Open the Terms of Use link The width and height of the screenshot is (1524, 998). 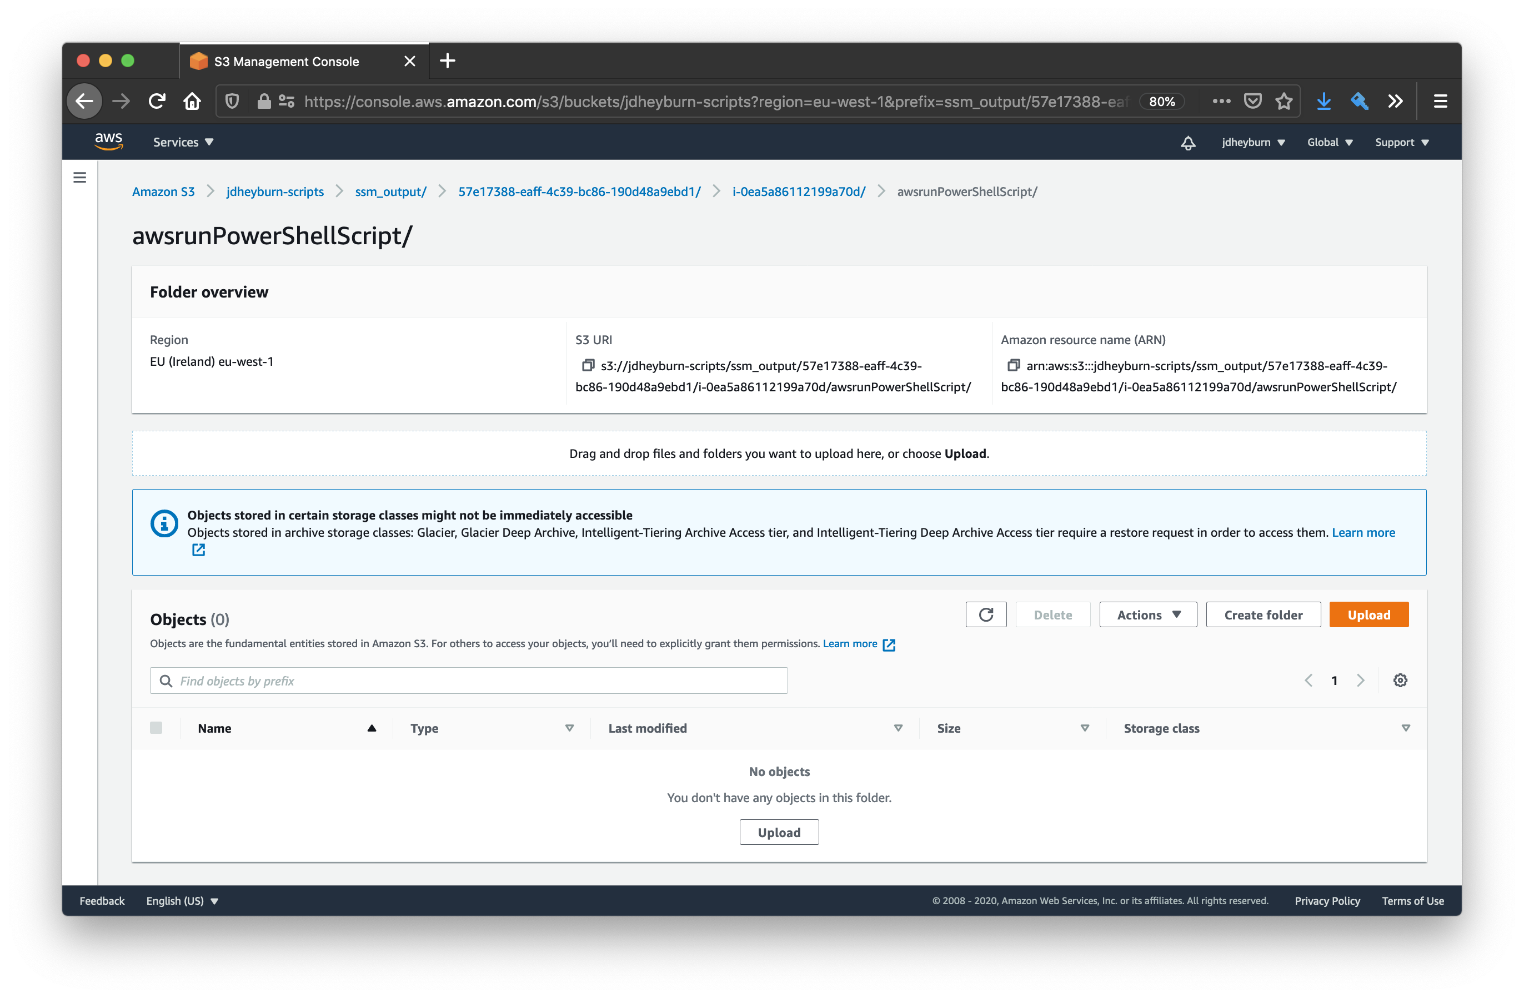point(1412,901)
